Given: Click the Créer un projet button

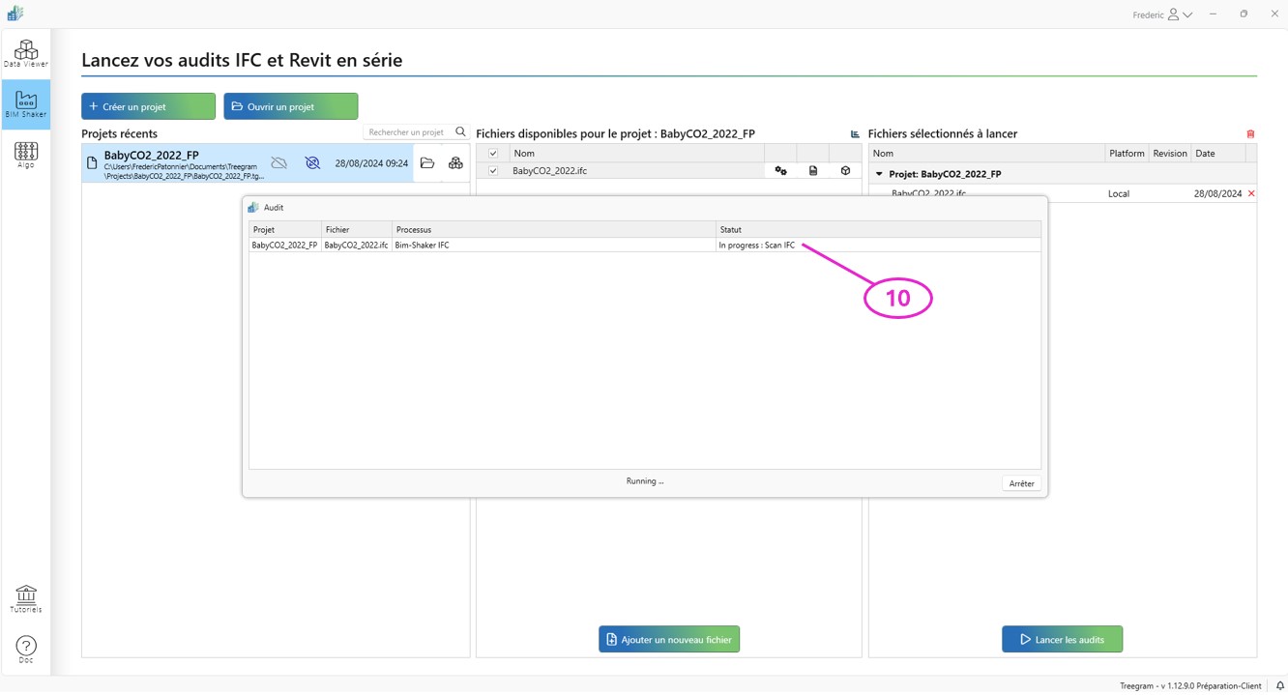Looking at the screenshot, I should [148, 106].
